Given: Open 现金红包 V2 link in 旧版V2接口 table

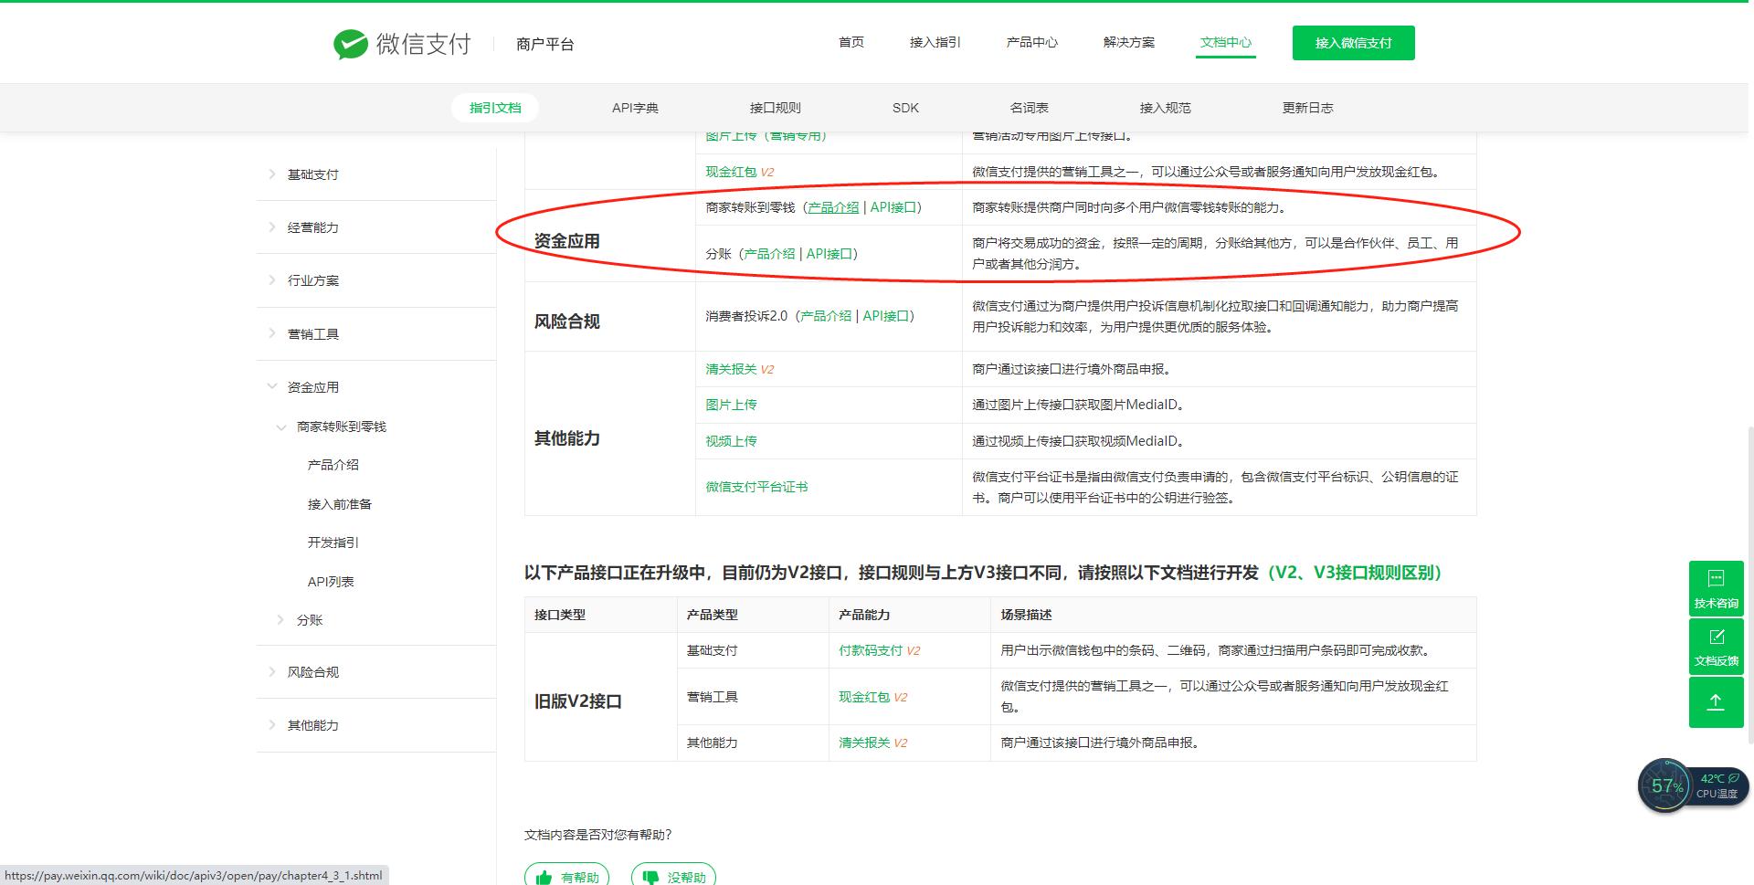Looking at the screenshot, I should pos(873,697).
